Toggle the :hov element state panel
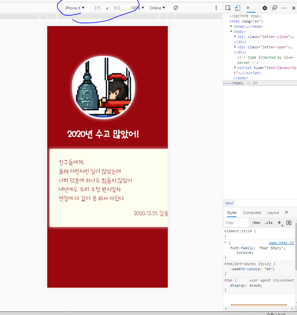 point(256,223)
